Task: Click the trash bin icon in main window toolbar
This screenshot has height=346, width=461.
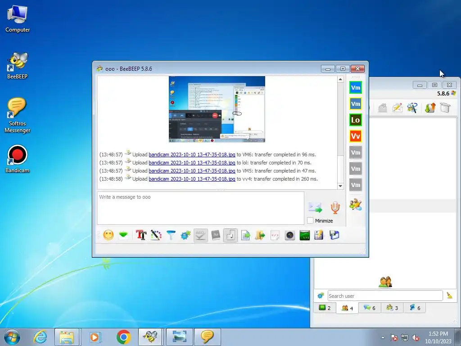Action: coord(445,108)
